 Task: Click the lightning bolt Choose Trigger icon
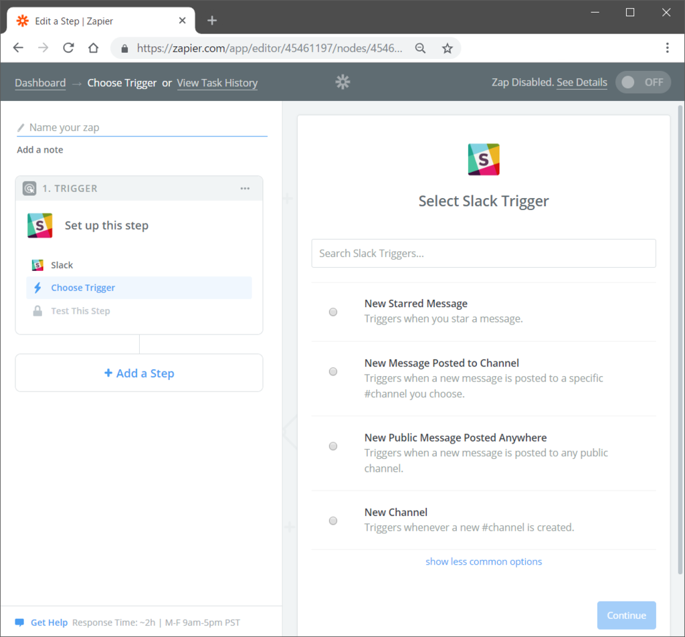tap(37, 288)
